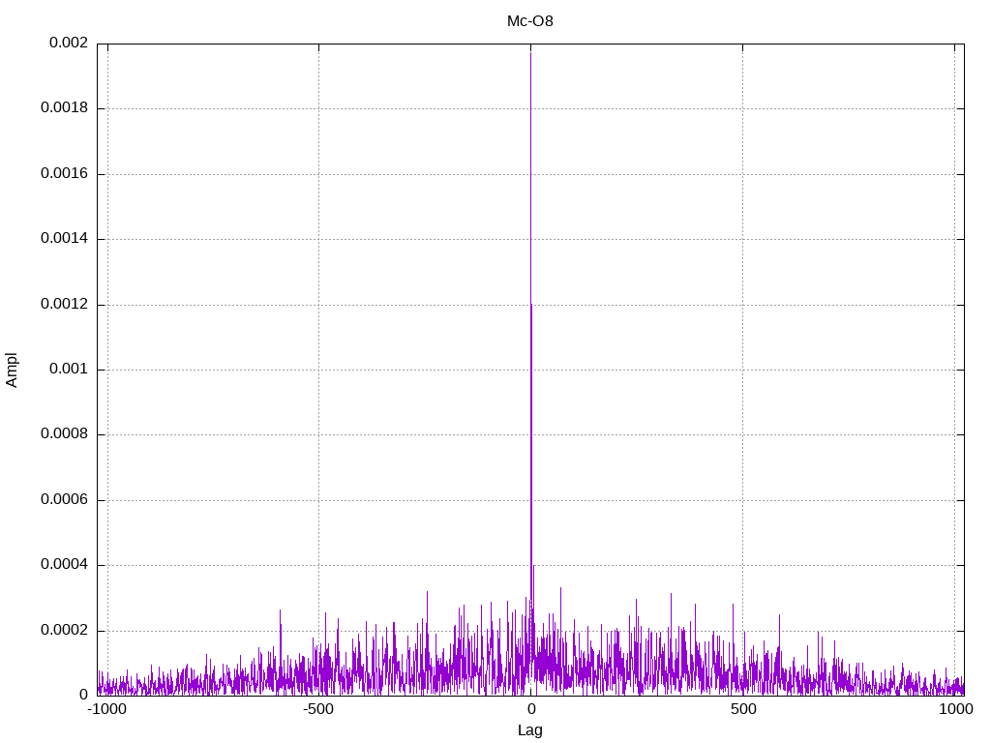Click the Lag x-axis label
991x743 pixels.
point(530,730)
